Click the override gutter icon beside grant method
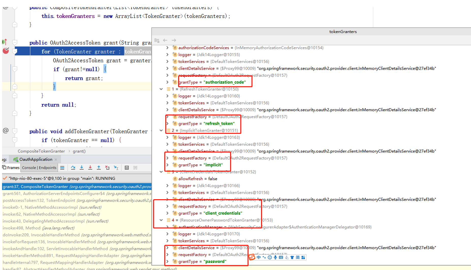The image size is (471, 270). 5,42
